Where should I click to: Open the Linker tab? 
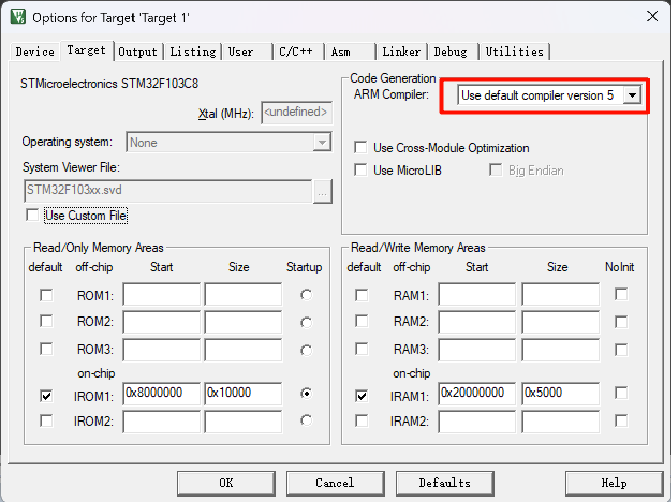pos(401,51)
